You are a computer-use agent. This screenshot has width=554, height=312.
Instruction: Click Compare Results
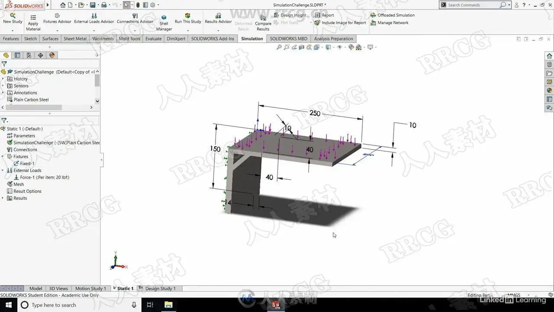(x=263, y=24)
